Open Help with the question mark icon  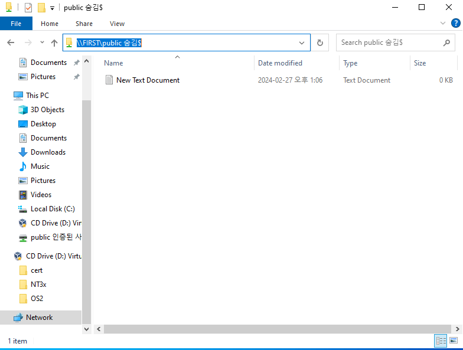click(456, 23)
